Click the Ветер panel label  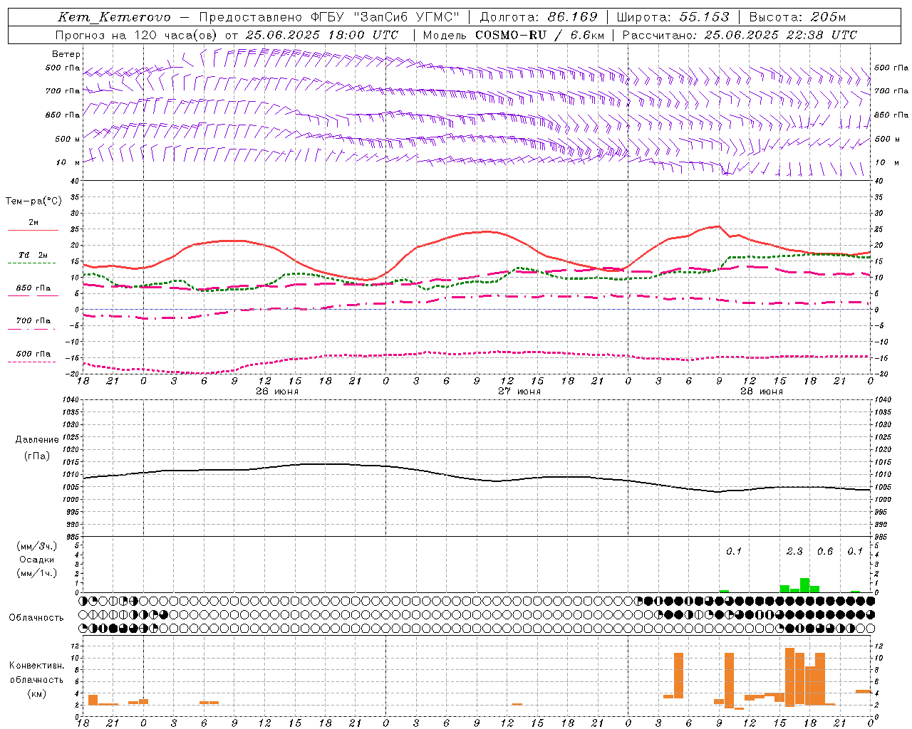(66, 54)
